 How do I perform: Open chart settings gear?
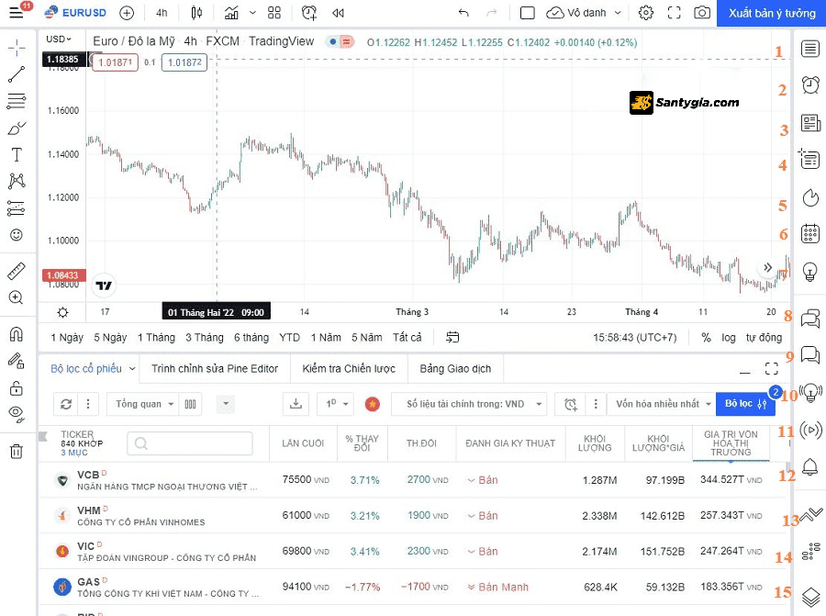[x=646, y=13]
